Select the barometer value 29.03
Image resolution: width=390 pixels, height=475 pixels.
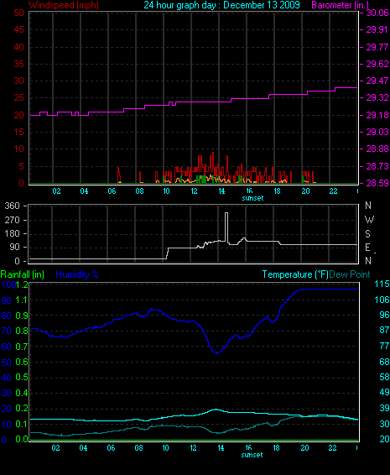377,132
